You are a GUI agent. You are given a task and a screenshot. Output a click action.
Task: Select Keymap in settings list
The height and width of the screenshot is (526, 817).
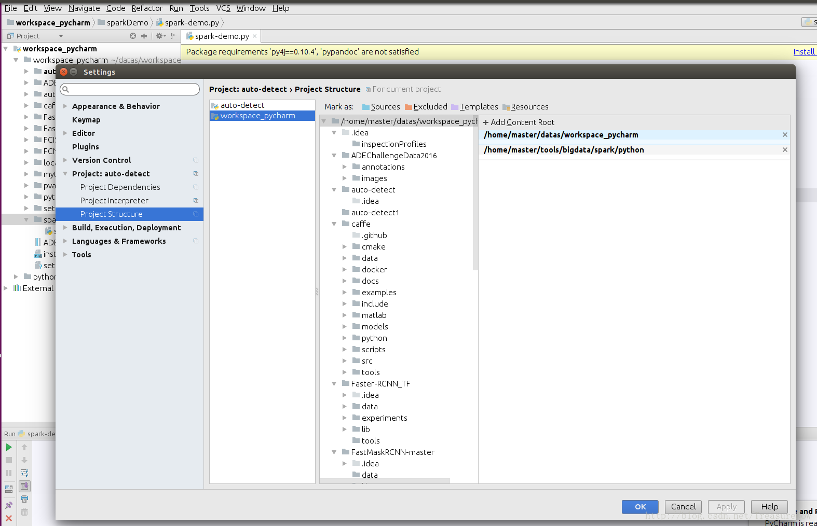tap(86, 120)
